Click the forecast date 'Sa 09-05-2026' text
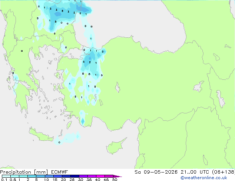Screen dimensions: 235x181 [x=156, y=172]
